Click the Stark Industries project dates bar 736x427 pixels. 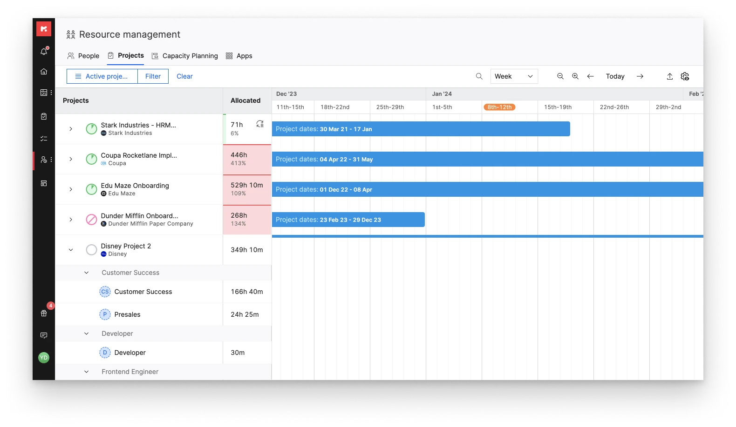coord(421,129)
